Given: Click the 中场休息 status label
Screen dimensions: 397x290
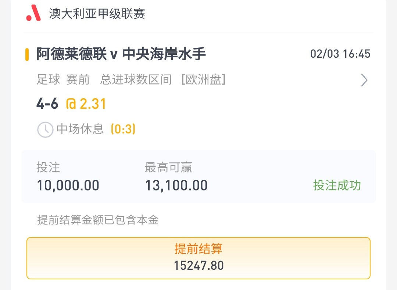Looking at the screenshot, I should 80,129.
